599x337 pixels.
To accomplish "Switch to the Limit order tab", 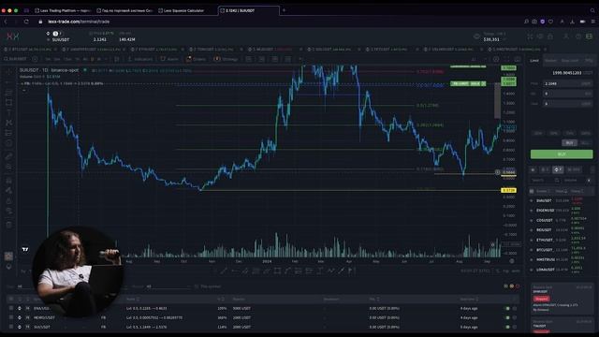I will 534,60.
